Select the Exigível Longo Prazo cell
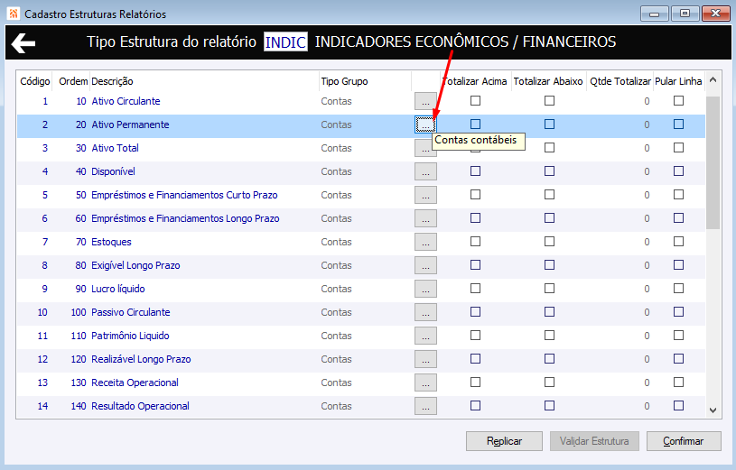Viewport: 736px width, 470px height. coord(135,265)
